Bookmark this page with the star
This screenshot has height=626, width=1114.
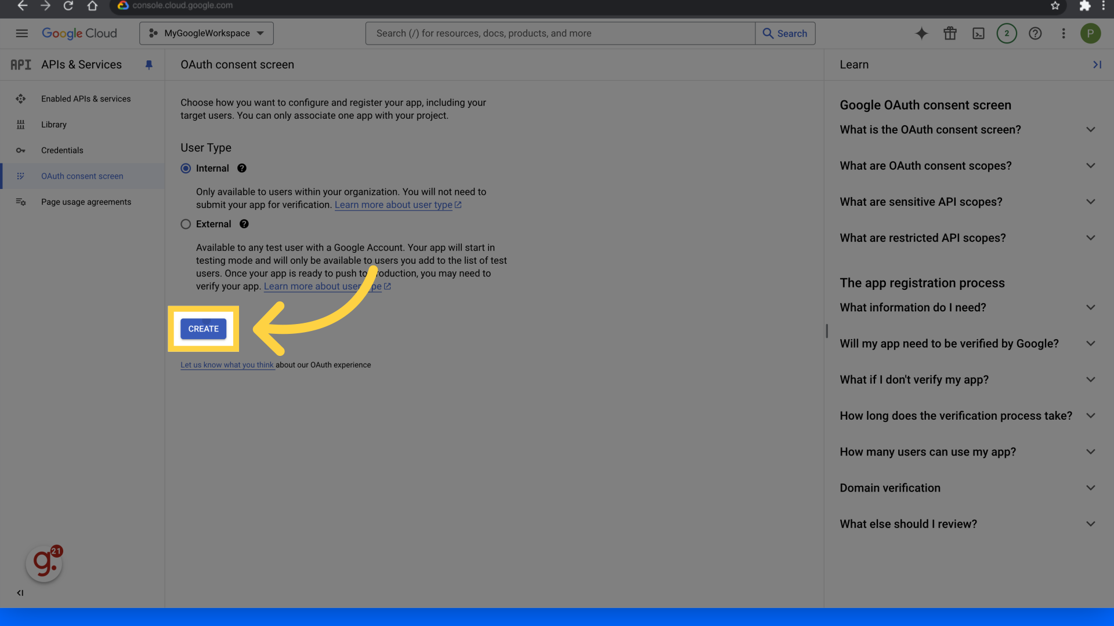point(1055,6)
